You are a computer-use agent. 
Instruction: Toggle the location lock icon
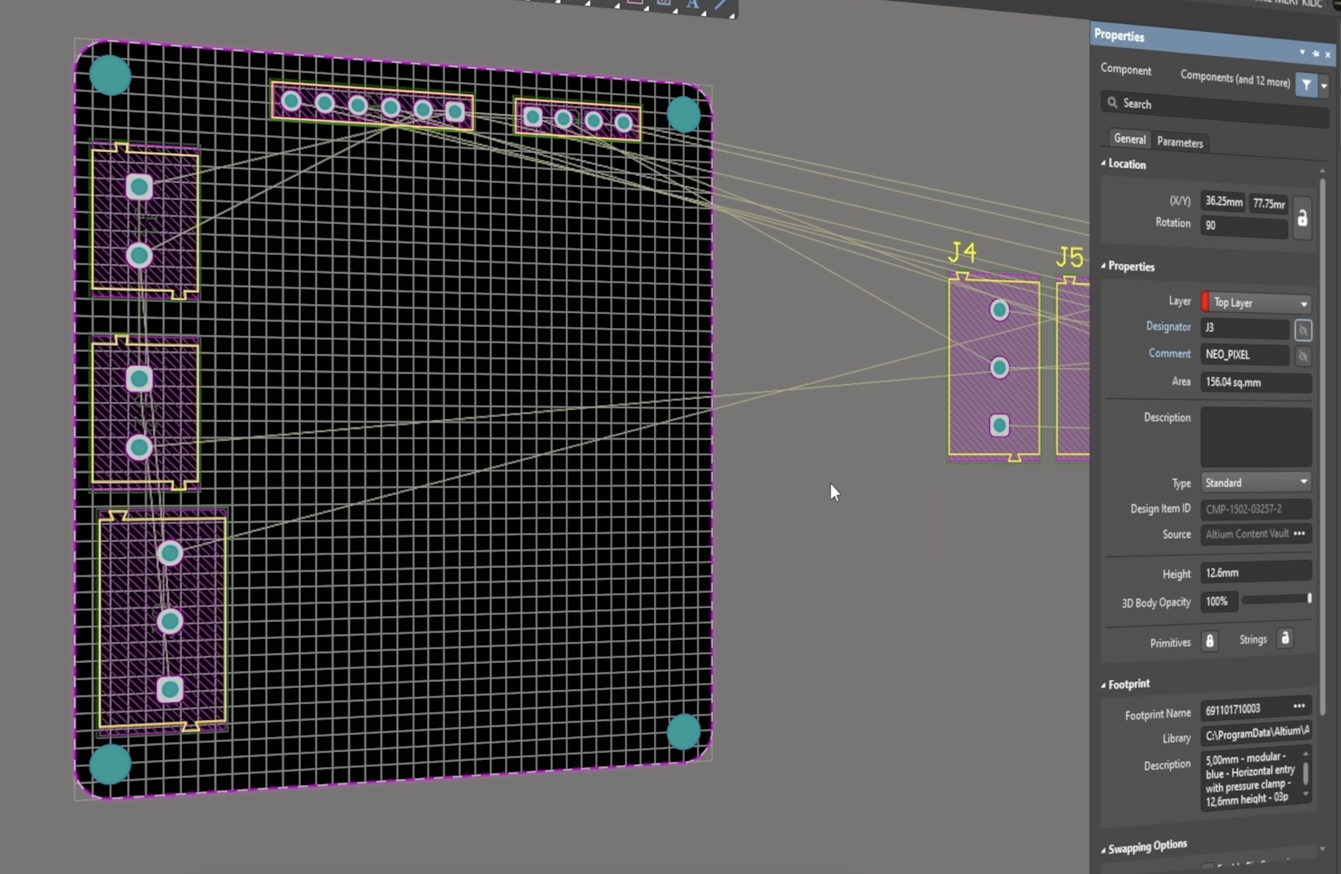pyautogui.click(x=1301, y=219)
